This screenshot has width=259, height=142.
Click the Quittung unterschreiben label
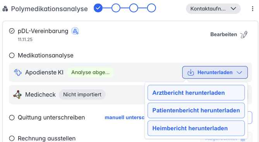pyautogui.click(x=51, y=117)
